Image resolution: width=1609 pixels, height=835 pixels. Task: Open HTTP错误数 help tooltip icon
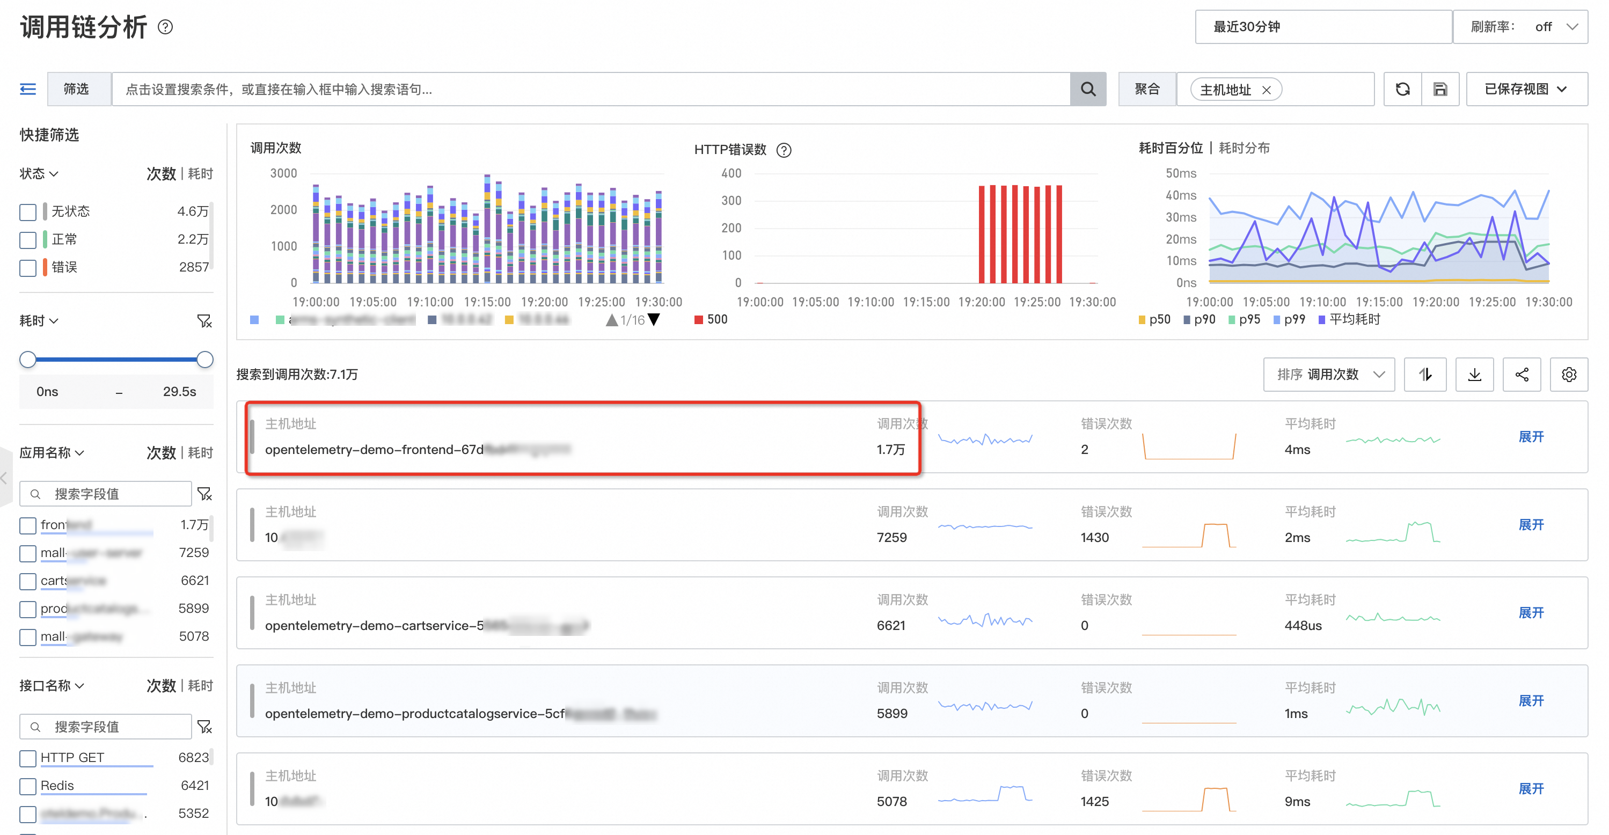tap(783, 150)
